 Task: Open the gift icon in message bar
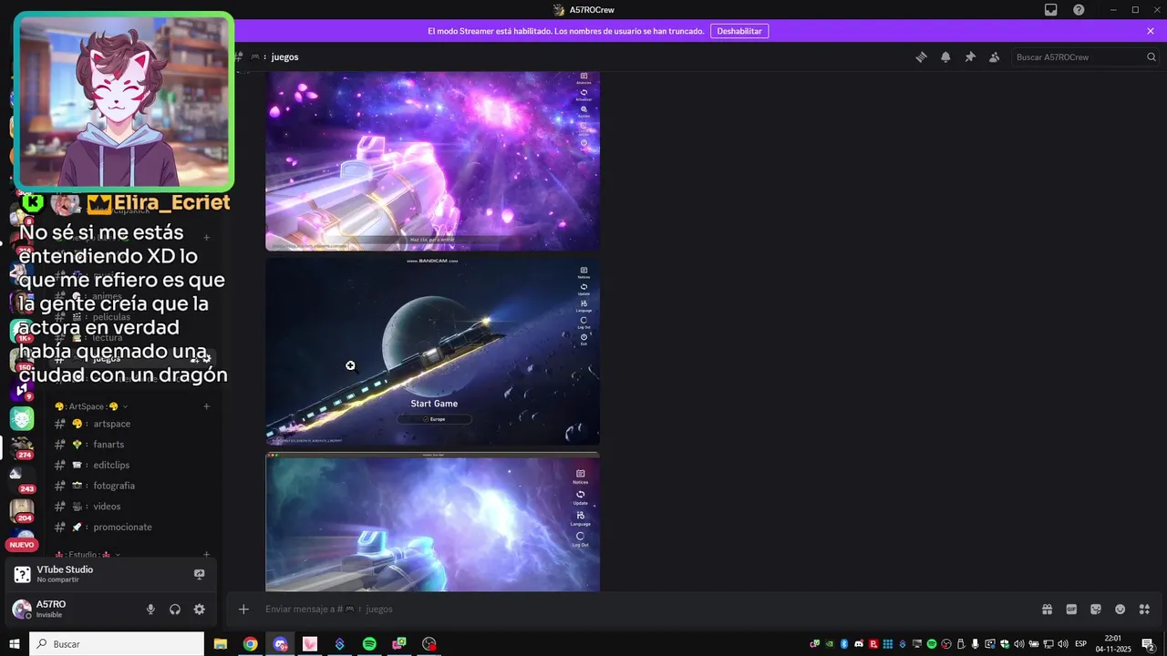tap(1048, 610)
